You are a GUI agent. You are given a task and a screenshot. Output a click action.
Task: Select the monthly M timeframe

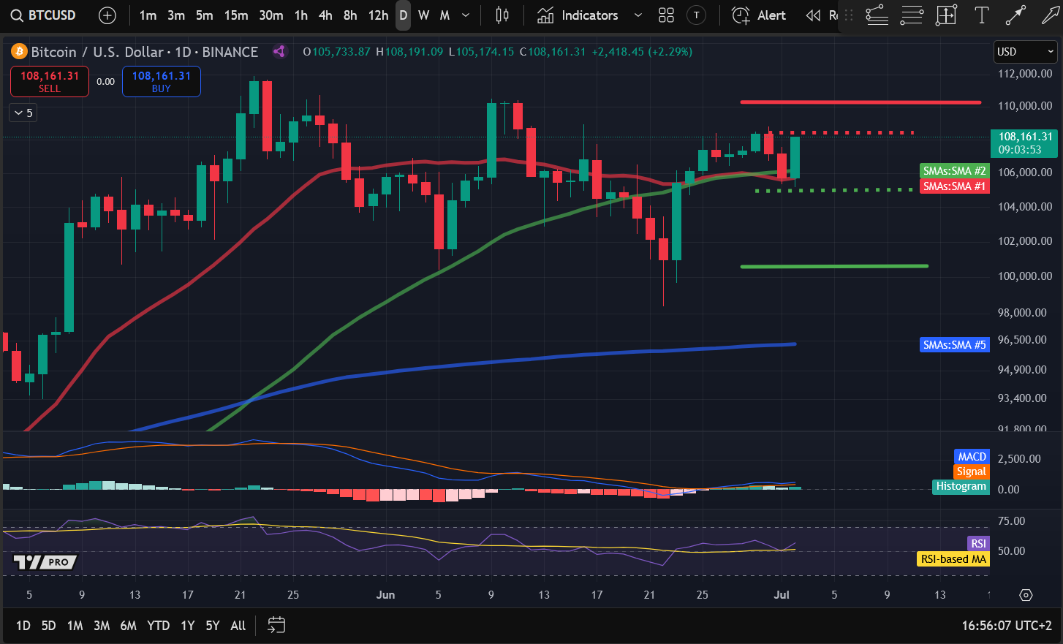445,15
